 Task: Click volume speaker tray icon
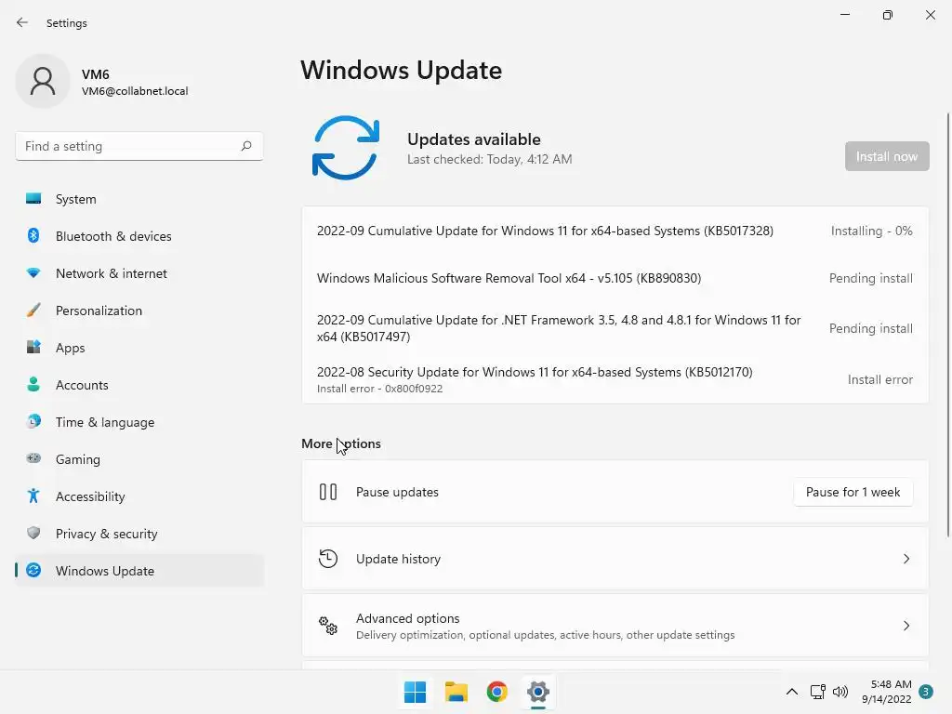(x=840, y=692)
